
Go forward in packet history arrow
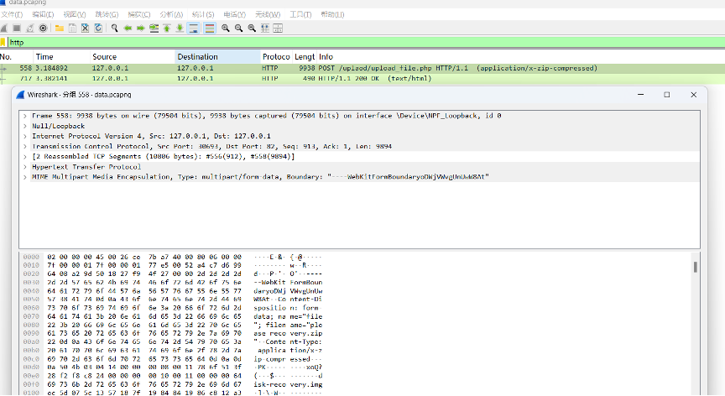[x=141, y=29]
